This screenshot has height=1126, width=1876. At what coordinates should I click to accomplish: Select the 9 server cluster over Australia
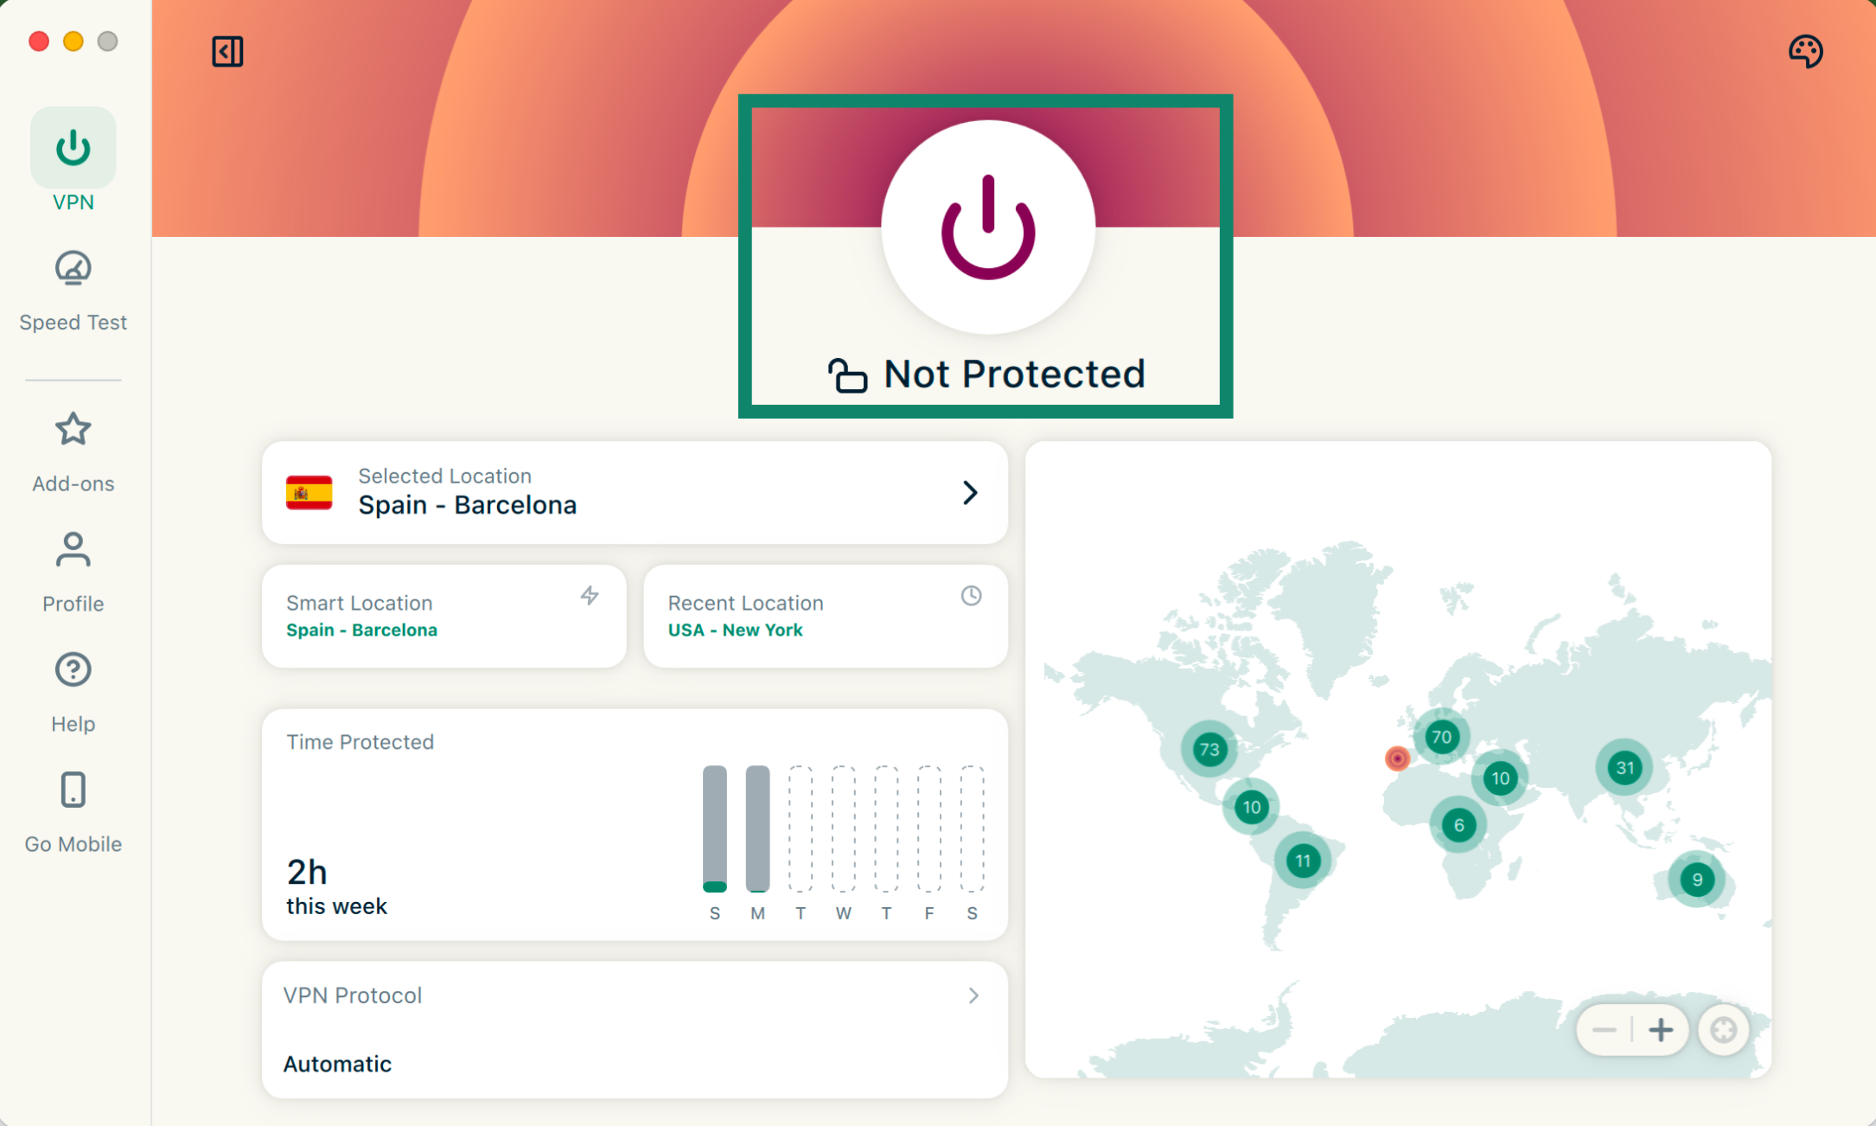tap(1697, 880)
